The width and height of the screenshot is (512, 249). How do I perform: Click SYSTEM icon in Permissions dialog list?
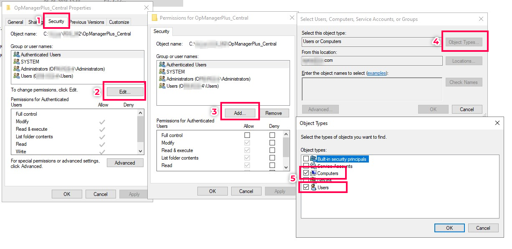(162, 71)
